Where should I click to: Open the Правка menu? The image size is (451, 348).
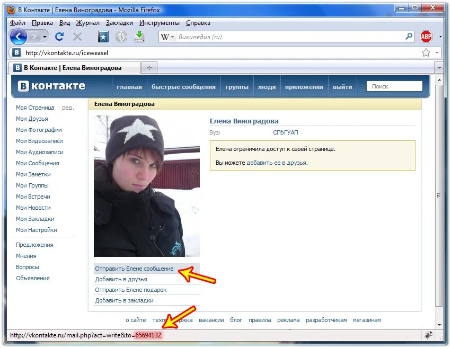42,23
